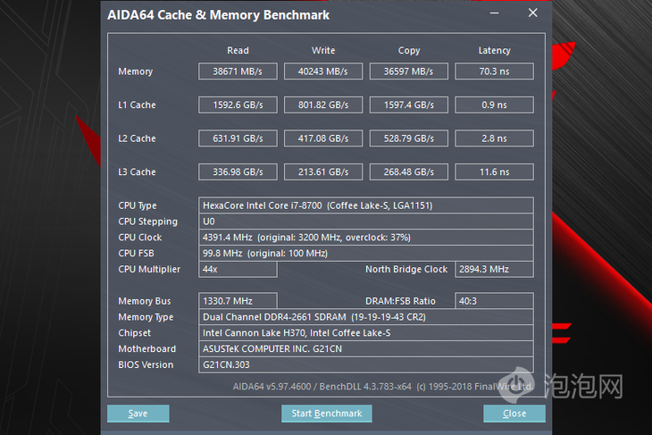Click the Motherboard label
652x435 pixels.
146,349
